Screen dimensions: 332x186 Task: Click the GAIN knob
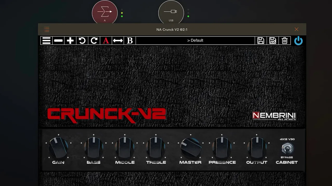(58, 148)
